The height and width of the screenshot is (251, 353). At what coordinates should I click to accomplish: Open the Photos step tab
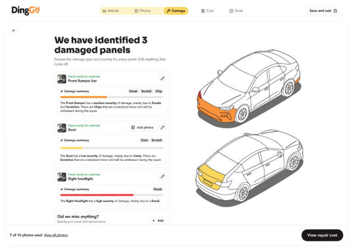tap(142, 11)
